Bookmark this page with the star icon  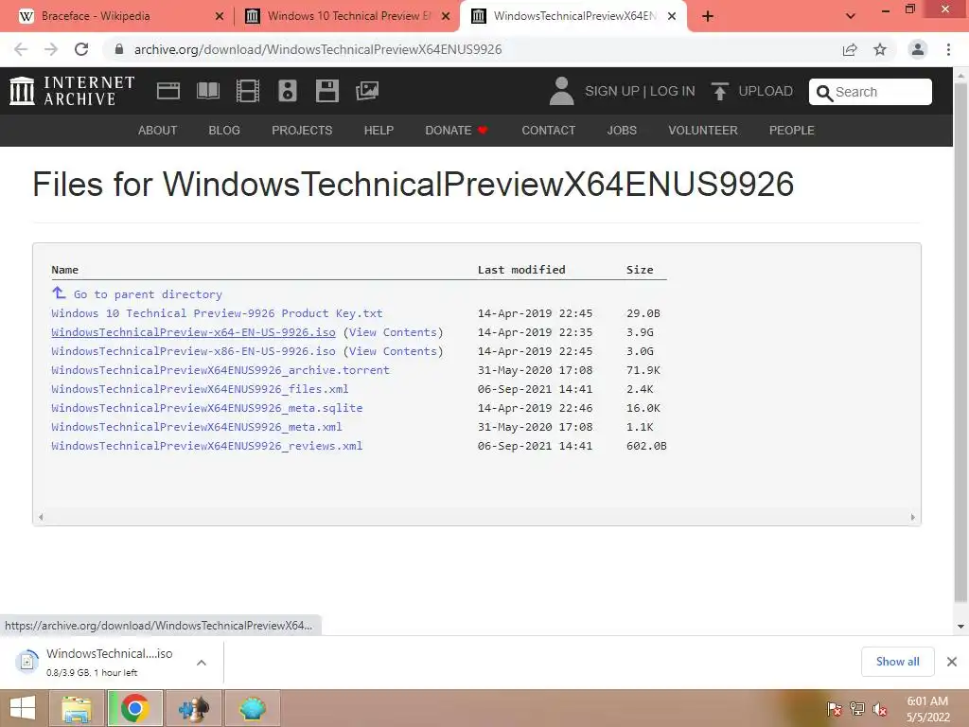(x=880, y=49)
